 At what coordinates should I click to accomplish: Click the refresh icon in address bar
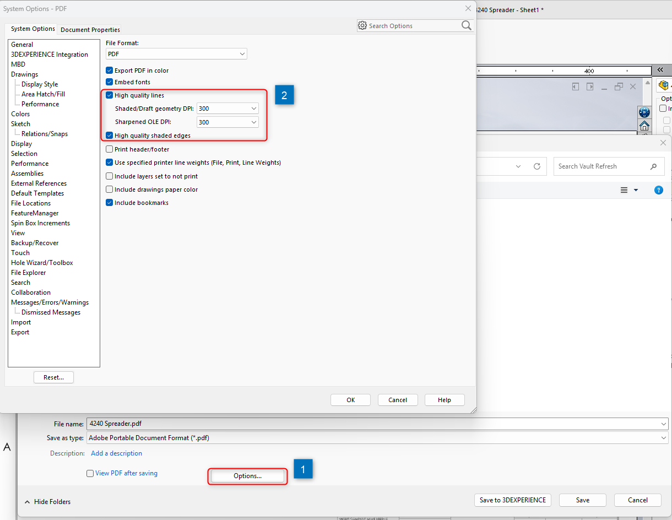click(x=536, y=166)
